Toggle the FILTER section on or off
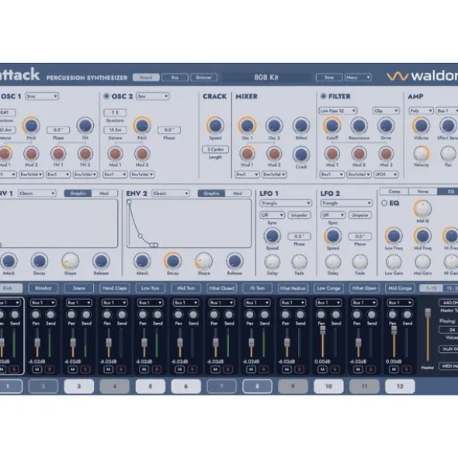The image size is (458, 459). coord(324,96)
